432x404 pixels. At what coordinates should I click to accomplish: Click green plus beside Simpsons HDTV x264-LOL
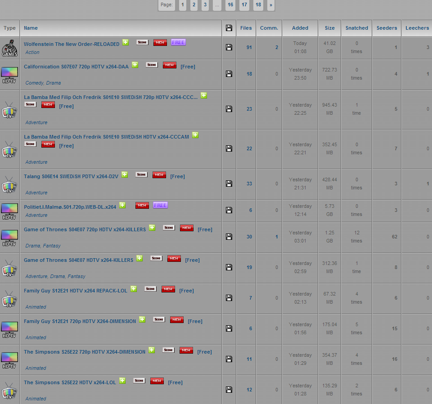pos(122,380)
